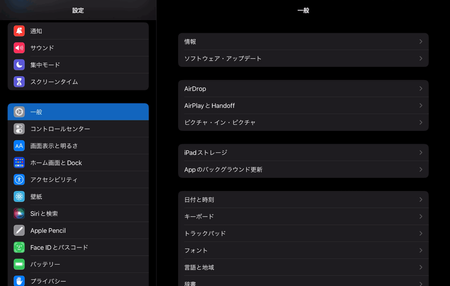Open プライバシー settings
The height and width of the screenshot is (286, 450).
click(78, 280)
